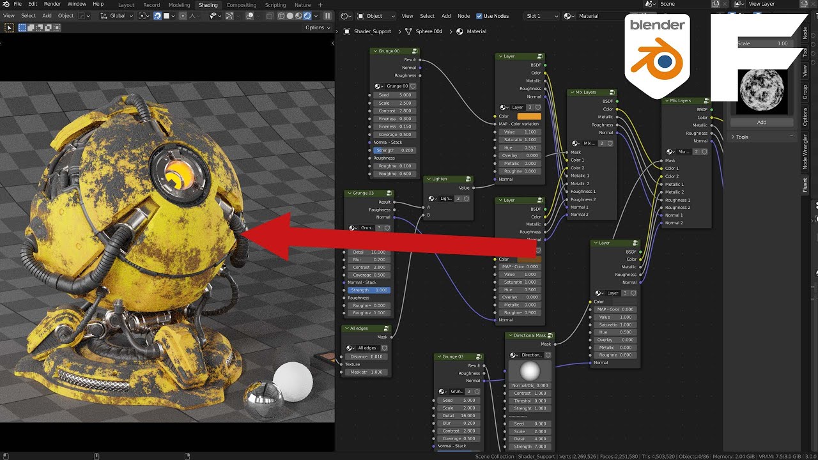Toggle the Use Nodes checkbox
This screenshot has width=818, height=460.
pyautogui.click(x=479, y=16)
